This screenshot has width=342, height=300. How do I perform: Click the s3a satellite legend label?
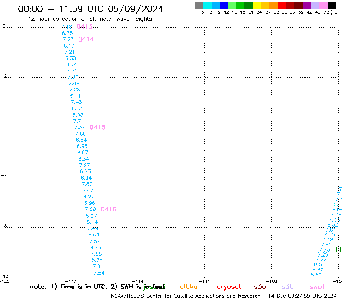coord(260,287)
